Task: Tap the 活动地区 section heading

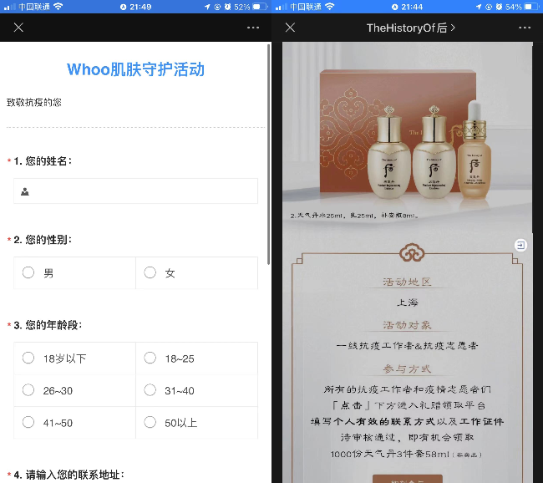Action: pyautogui.click(x=408, y=282)
